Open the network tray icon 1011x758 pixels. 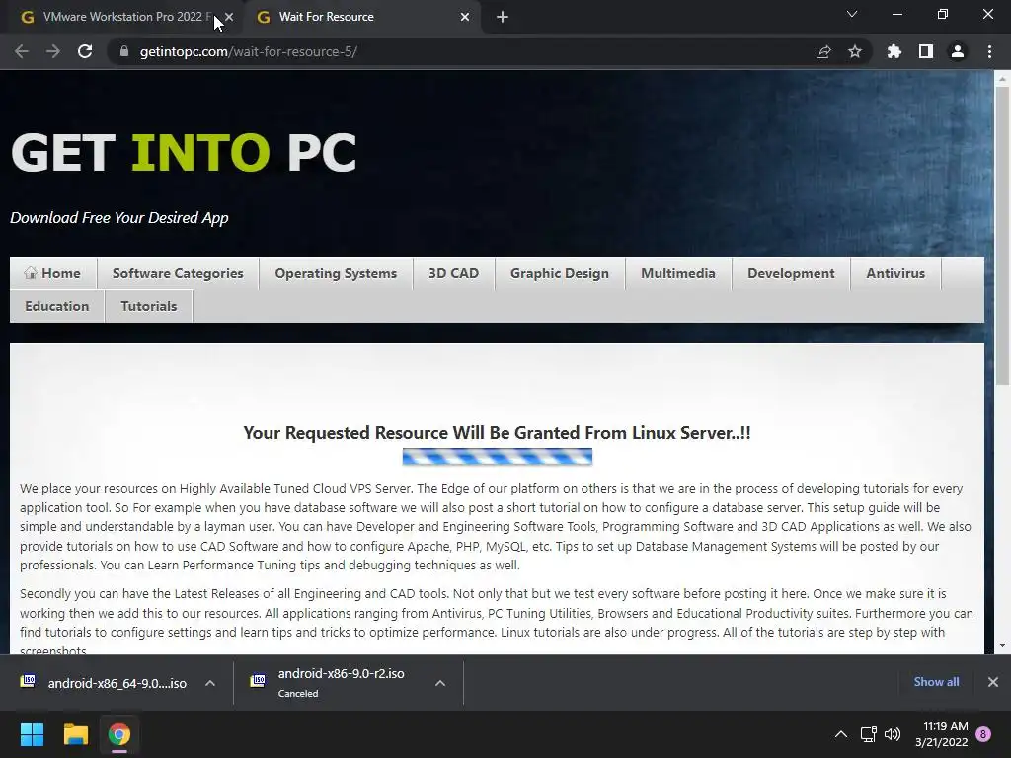pos(869,734)
